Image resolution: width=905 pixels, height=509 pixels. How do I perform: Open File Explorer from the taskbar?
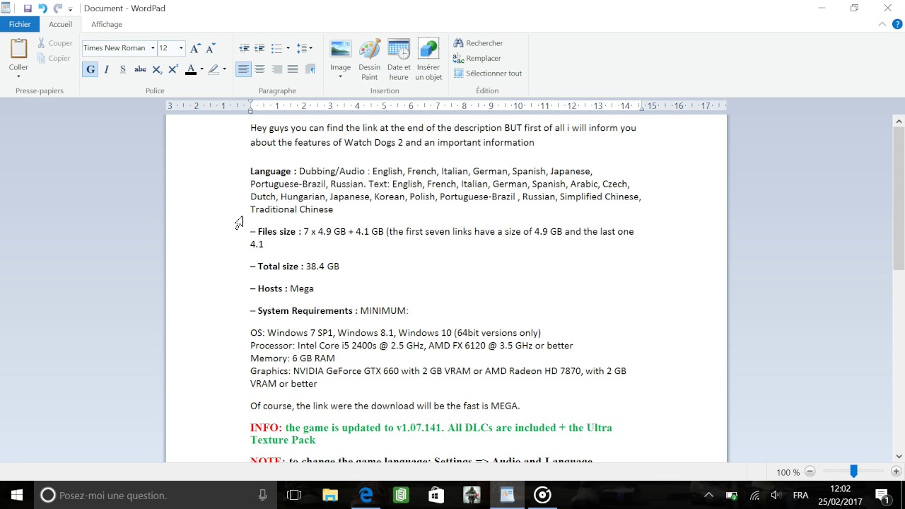point(330,495)
